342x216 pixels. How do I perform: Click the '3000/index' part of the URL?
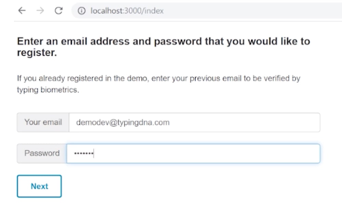[x=144, y=11]
